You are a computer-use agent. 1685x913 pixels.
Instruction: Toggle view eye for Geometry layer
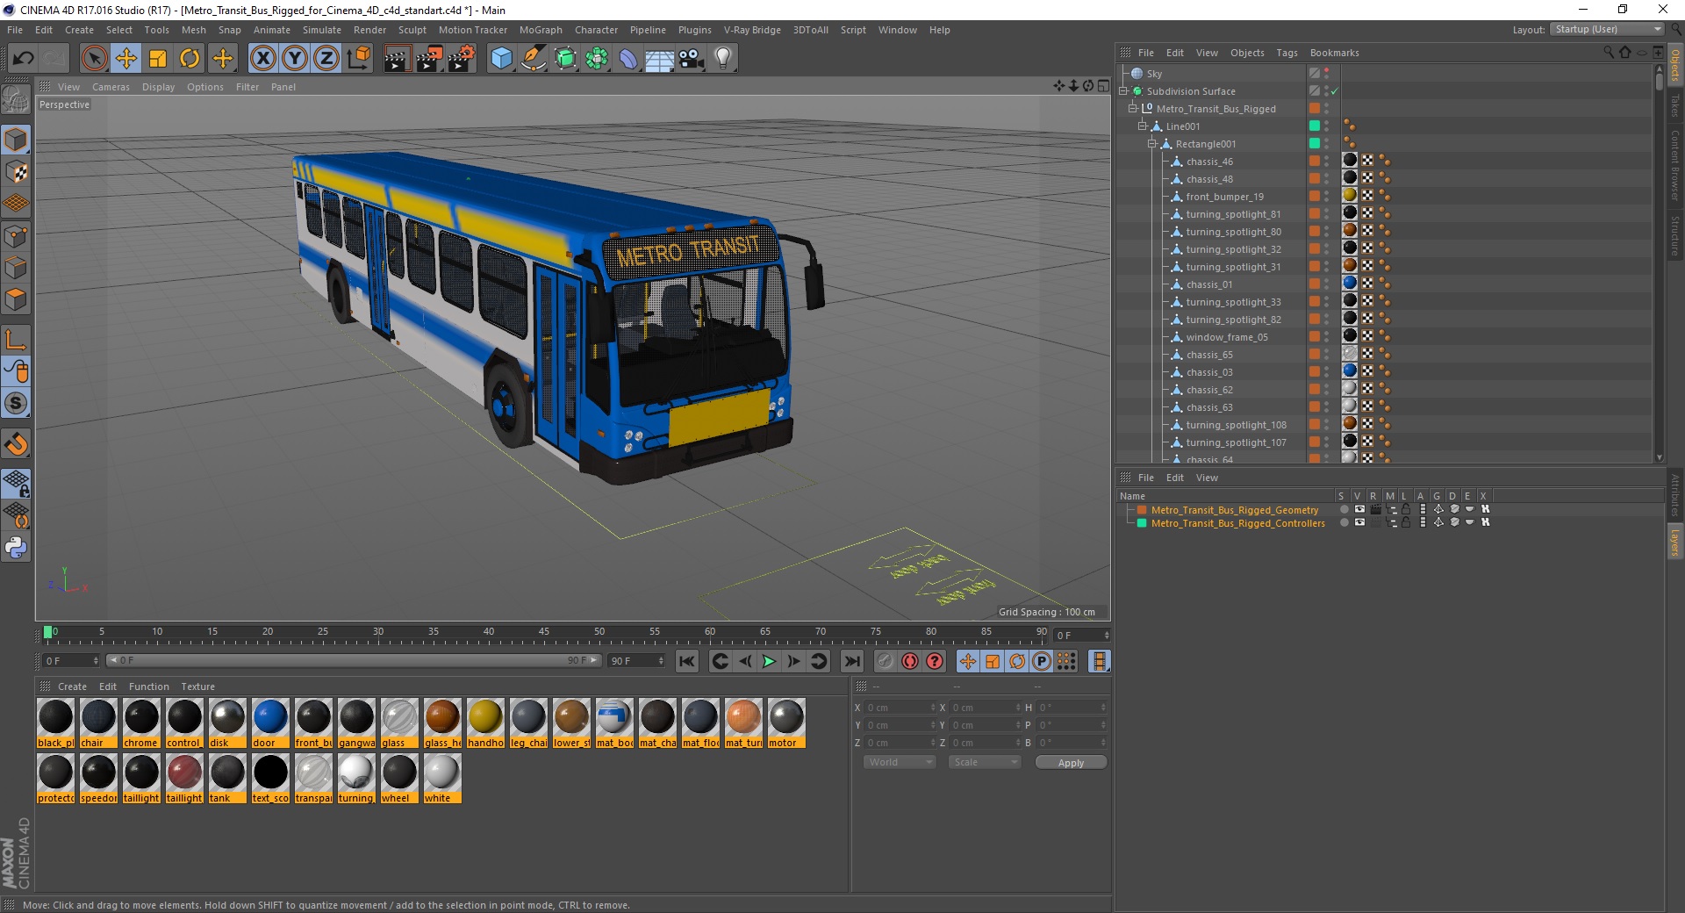click(1359, 509)
